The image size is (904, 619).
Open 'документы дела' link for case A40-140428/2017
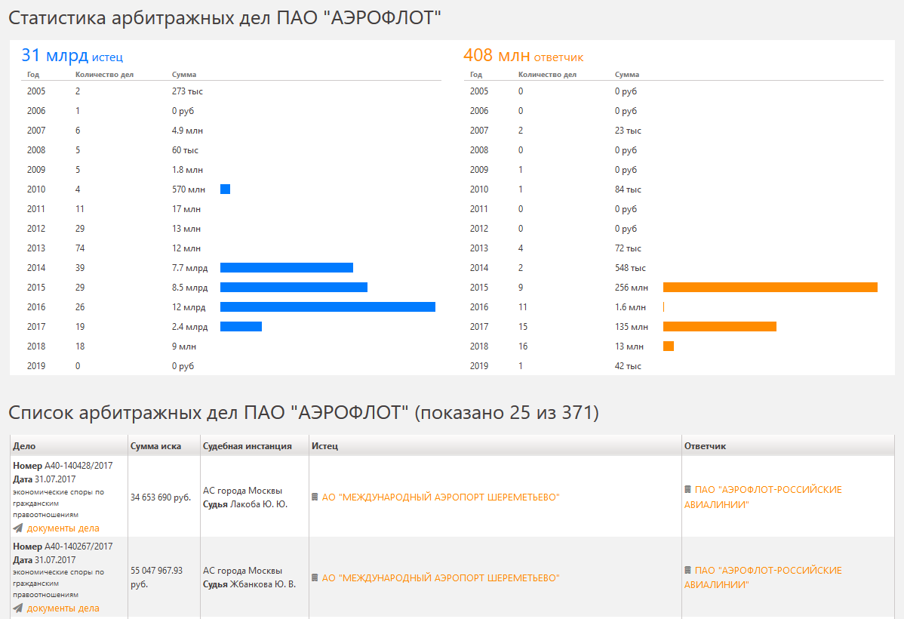(63, 528)
